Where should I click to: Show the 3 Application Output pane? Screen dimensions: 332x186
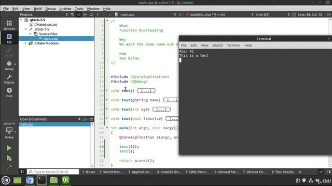click(x=141, y=172)
